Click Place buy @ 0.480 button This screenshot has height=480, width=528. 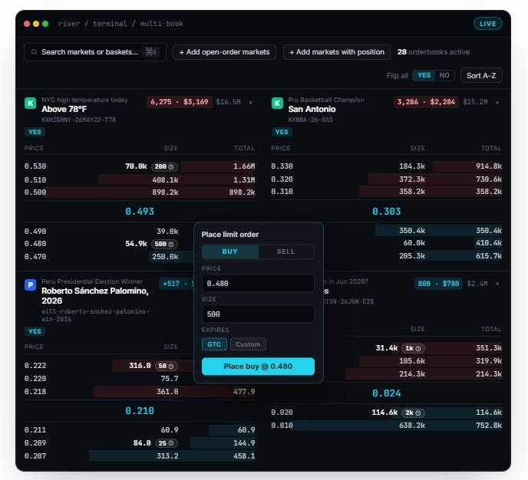point(258,367)
